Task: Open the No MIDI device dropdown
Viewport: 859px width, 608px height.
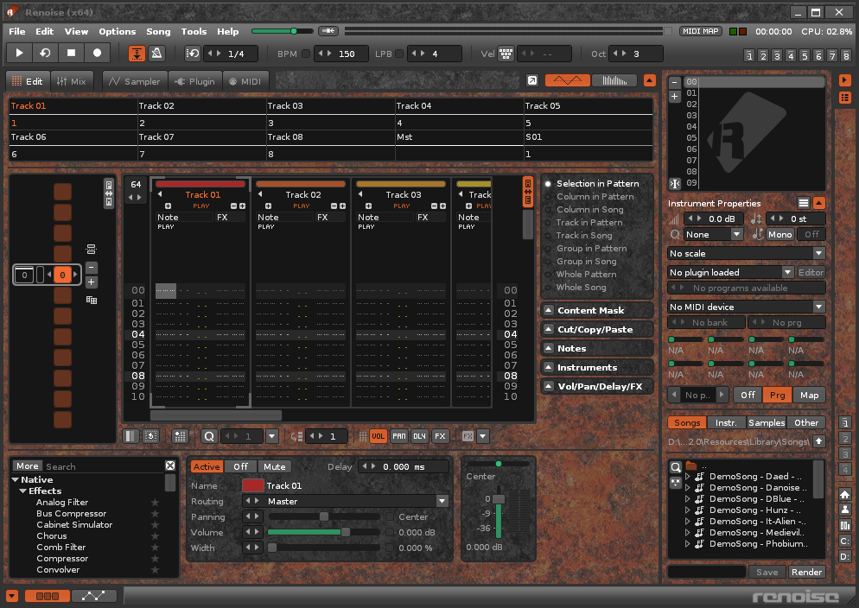Action: (747, 307)
